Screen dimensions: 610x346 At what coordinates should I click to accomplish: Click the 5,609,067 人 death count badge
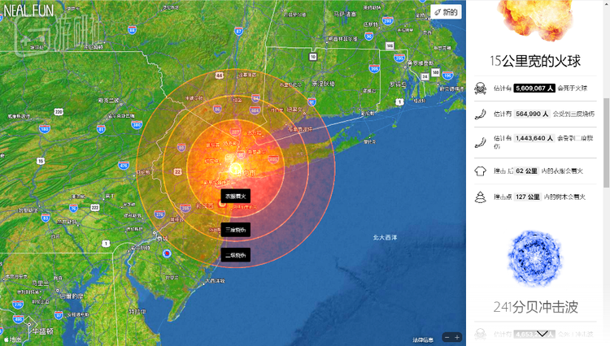534,89
